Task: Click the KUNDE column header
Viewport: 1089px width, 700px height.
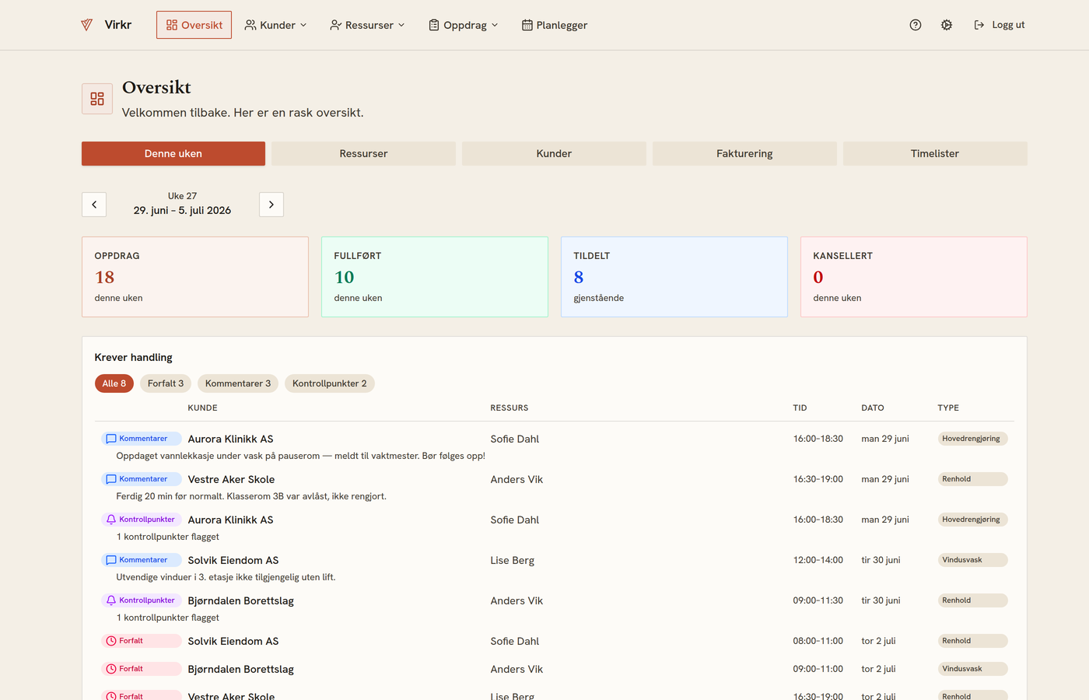Action: point(202,408)
